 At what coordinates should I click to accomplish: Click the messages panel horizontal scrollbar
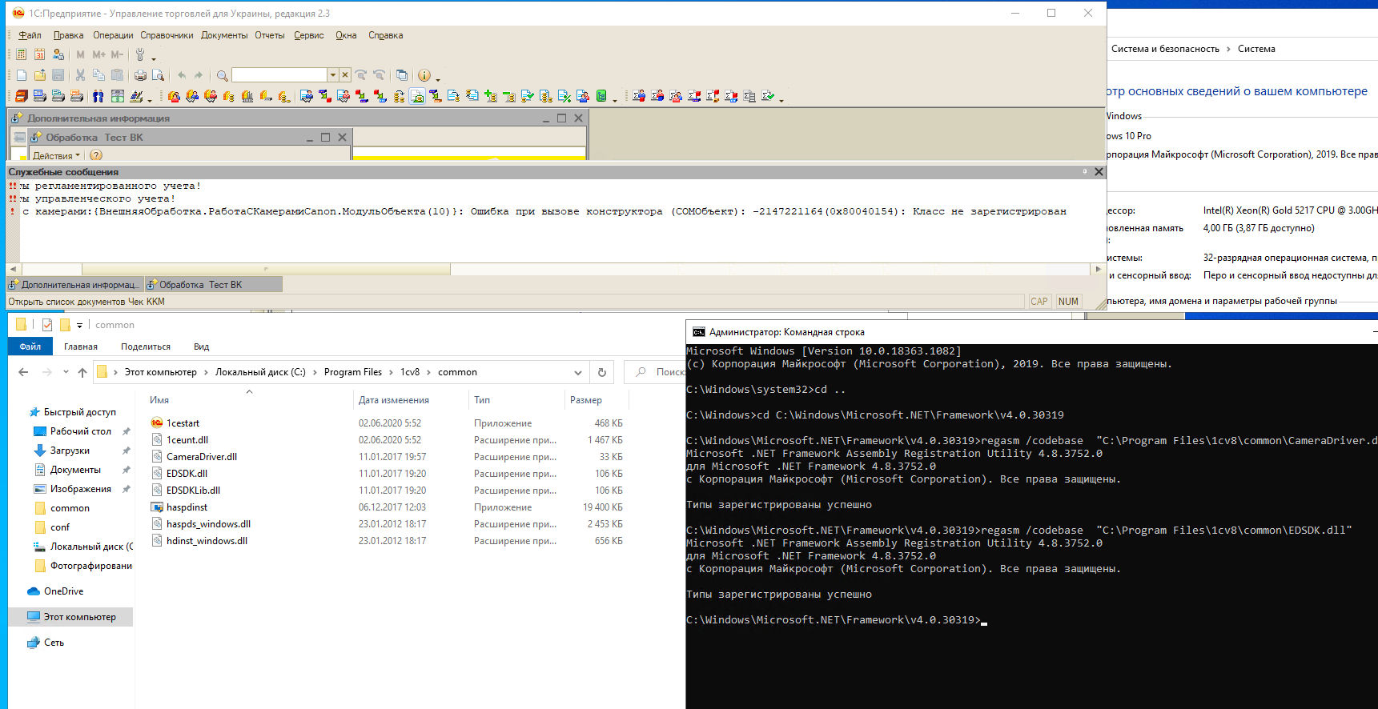(x=266, y=270)
